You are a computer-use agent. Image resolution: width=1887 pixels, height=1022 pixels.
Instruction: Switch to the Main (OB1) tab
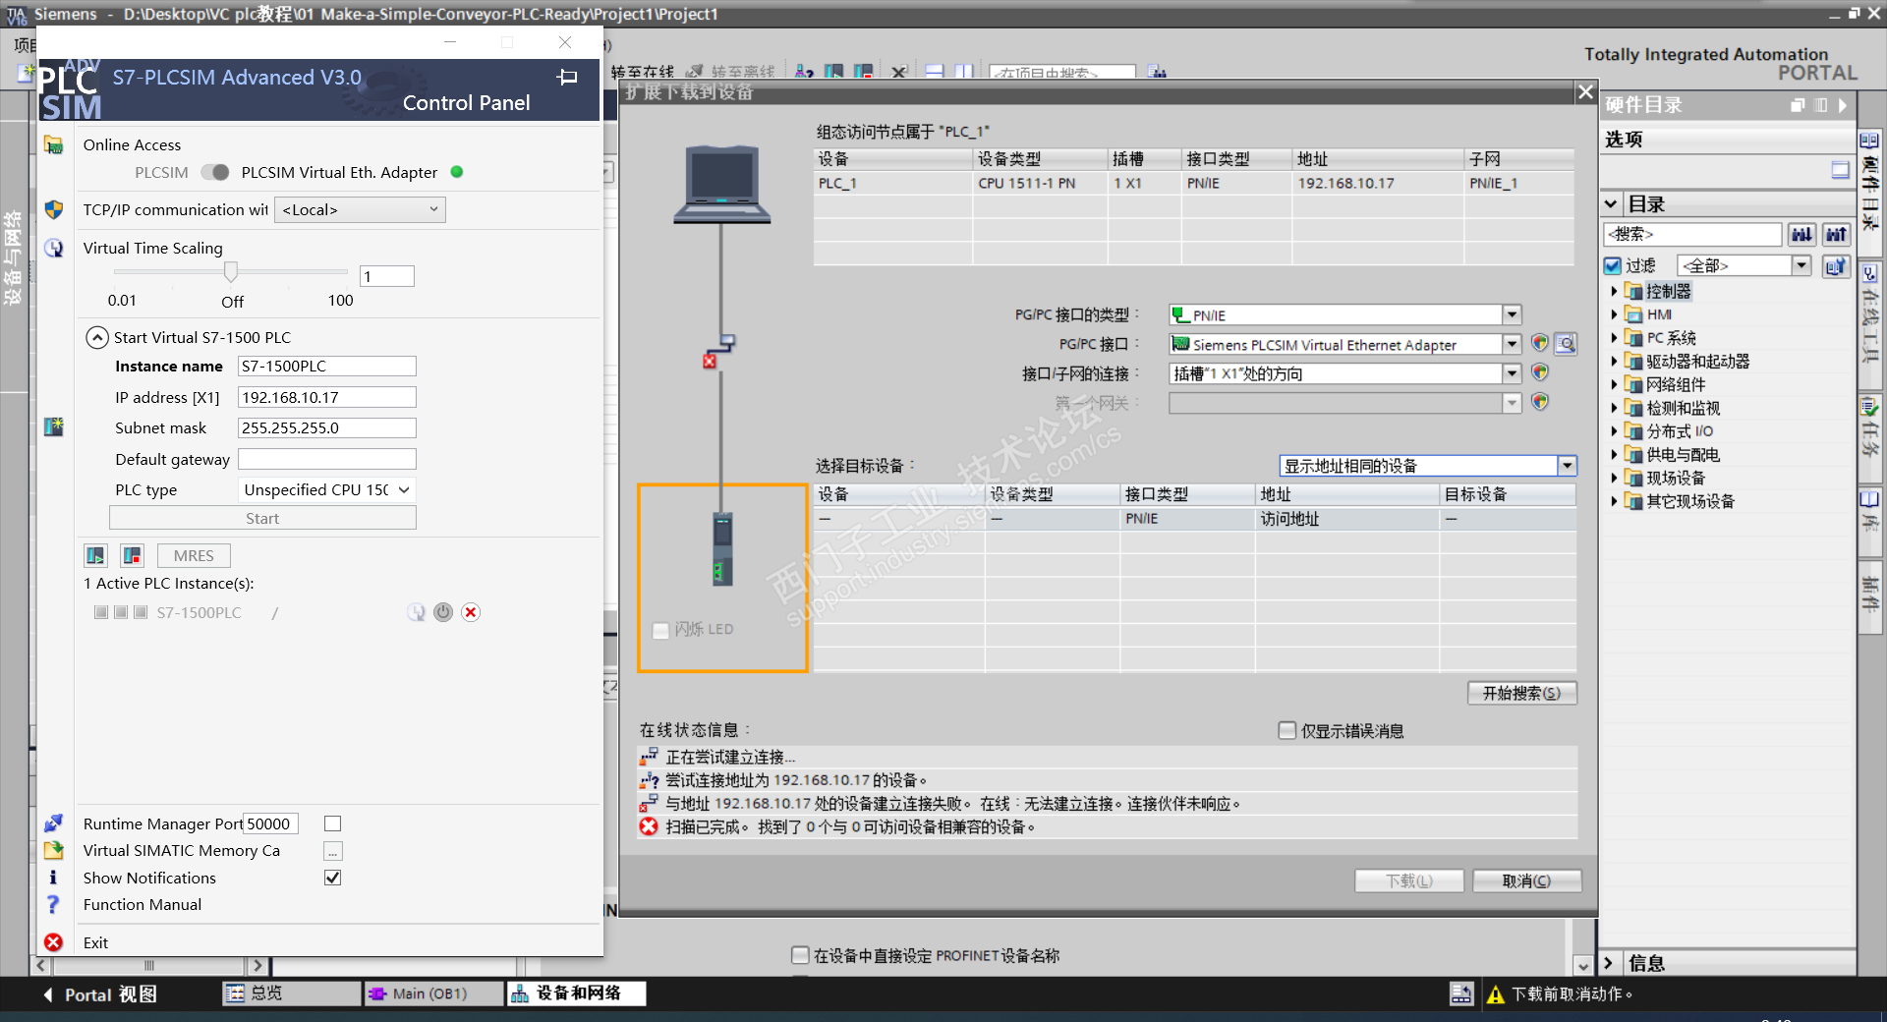point(432,994)
